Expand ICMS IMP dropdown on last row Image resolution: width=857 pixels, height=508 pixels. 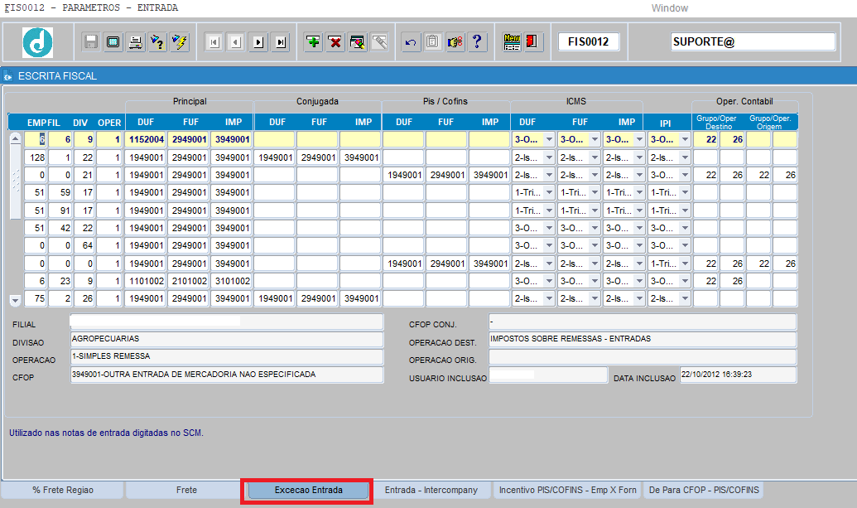tap(639, 298)
